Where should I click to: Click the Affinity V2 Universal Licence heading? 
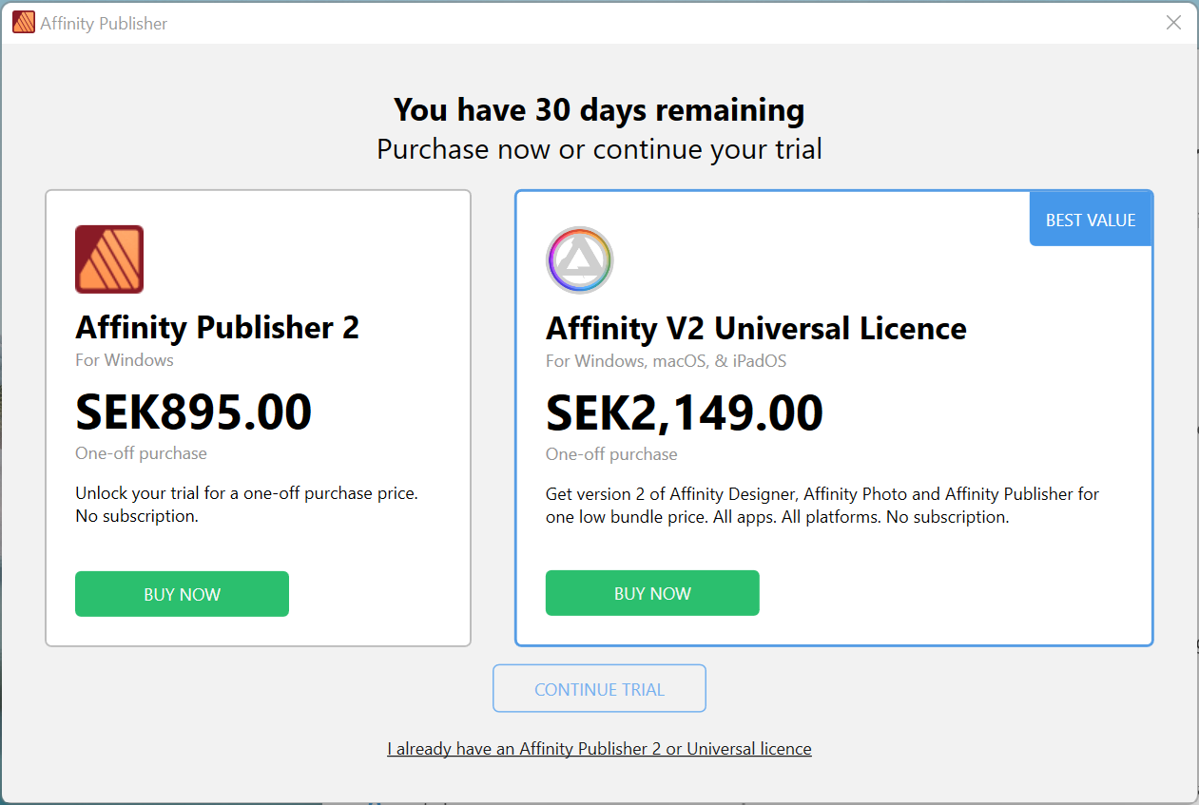tap(756, 329)
